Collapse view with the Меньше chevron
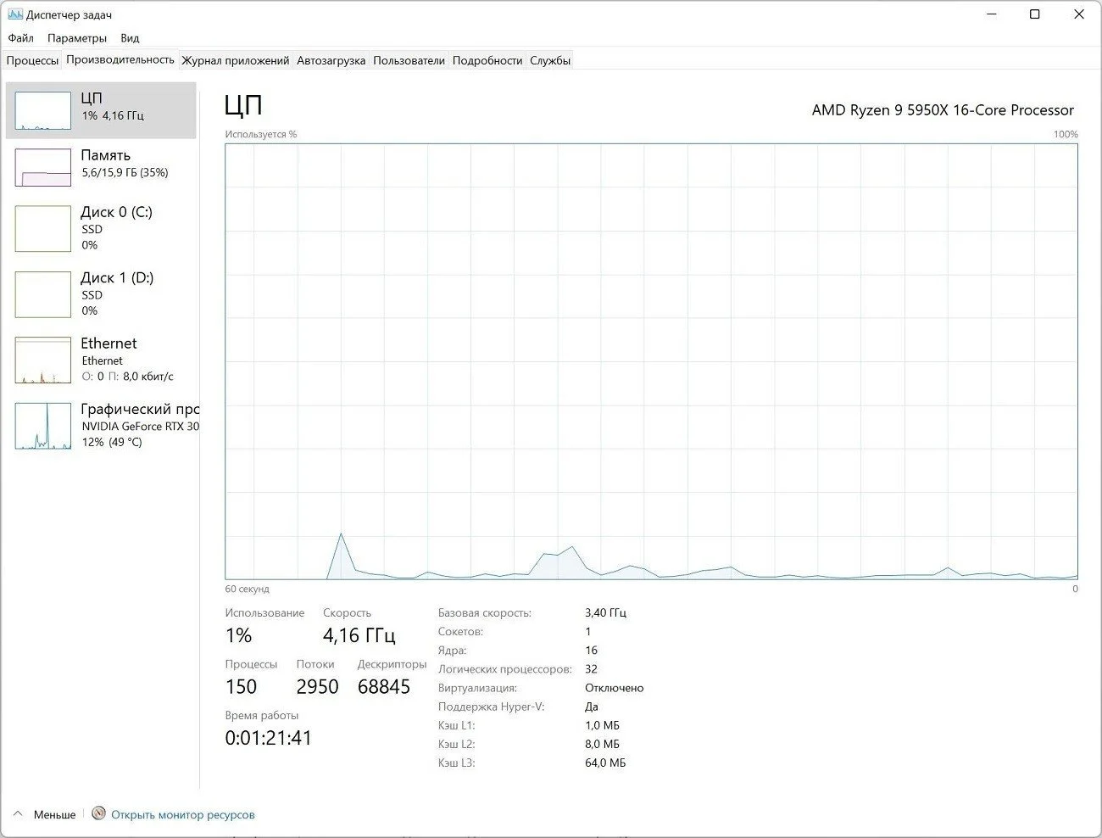The width and height of the screenshot is (1102, 838). pyautogui.click(x=18, y=814)
